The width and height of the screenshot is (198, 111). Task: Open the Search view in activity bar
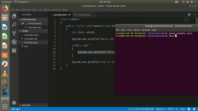pos(14,25)
